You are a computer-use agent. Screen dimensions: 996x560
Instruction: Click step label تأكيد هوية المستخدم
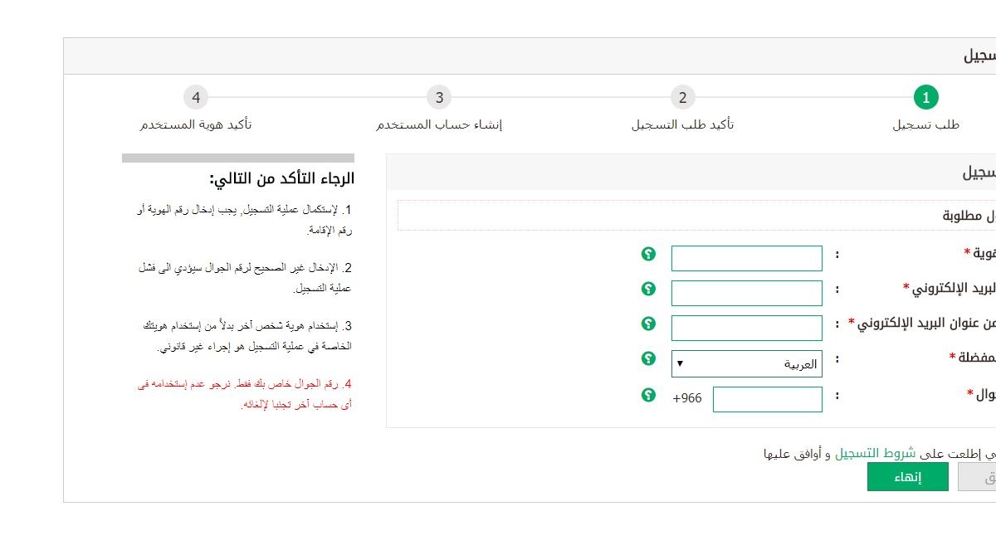196,124
